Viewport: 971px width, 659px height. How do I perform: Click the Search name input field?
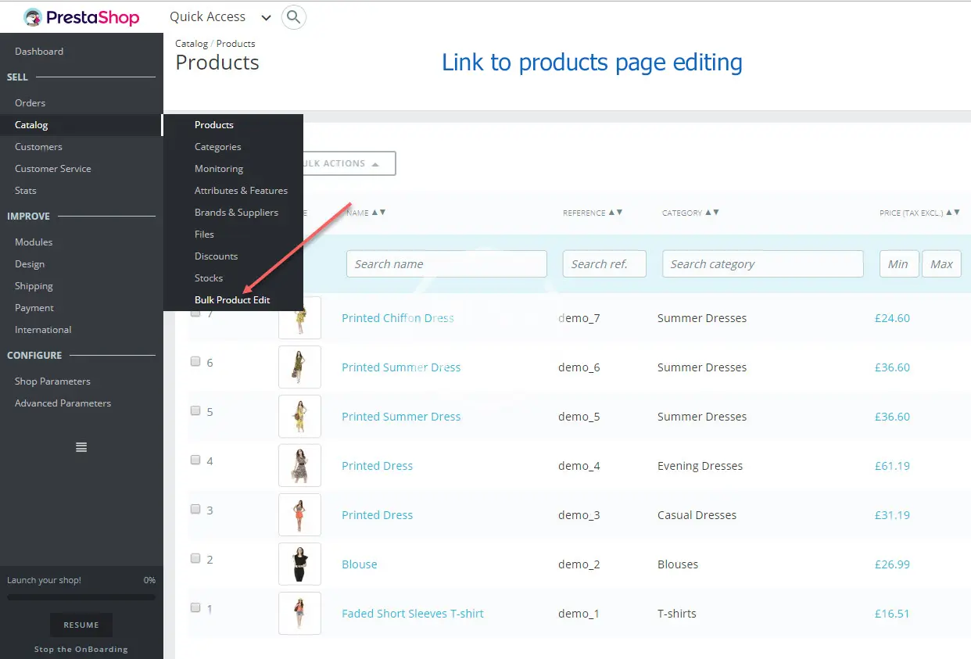pos(446,264)
